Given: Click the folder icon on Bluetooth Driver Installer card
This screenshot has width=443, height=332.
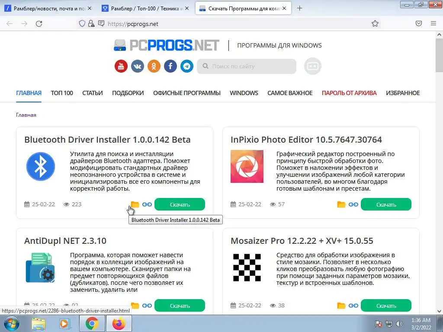Looking at the screenshot, I should point(135,204).
